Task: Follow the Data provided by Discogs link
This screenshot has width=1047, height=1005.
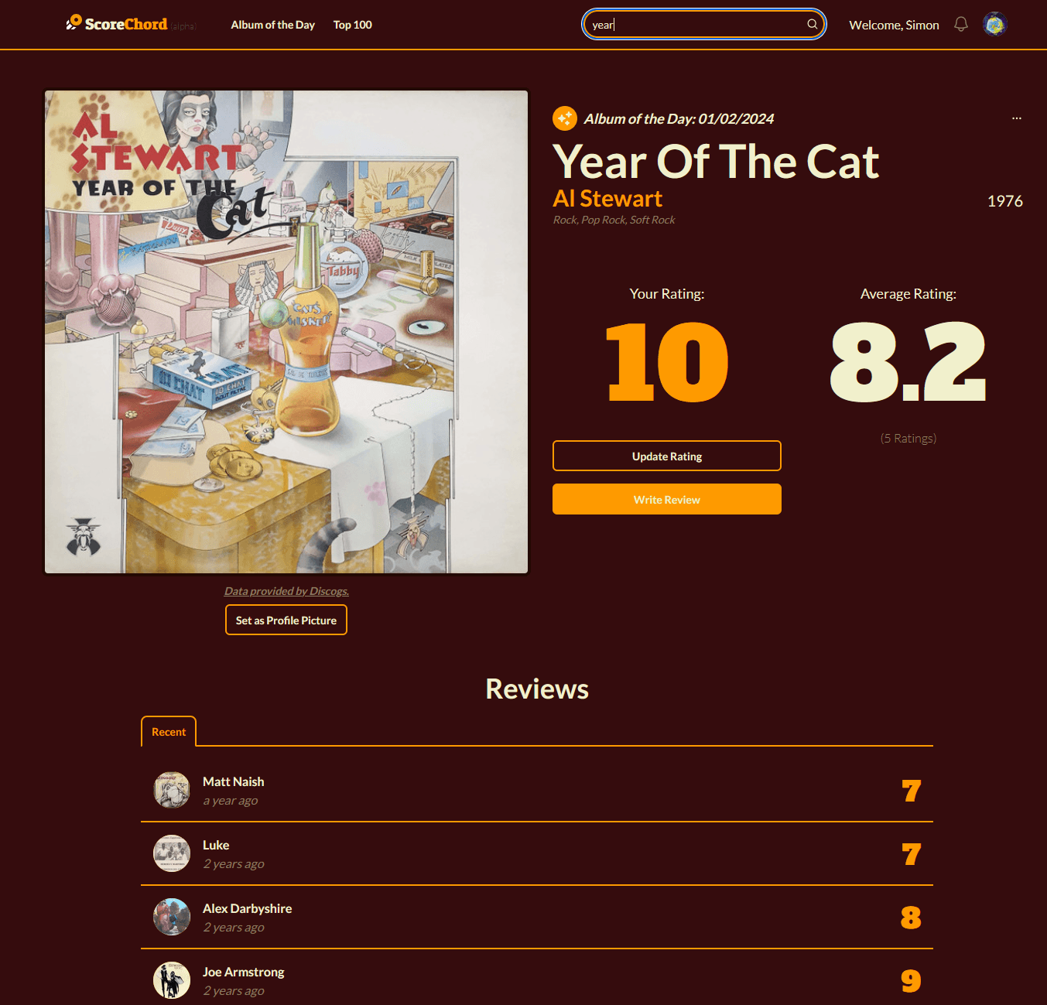Action: click(286, 591)
